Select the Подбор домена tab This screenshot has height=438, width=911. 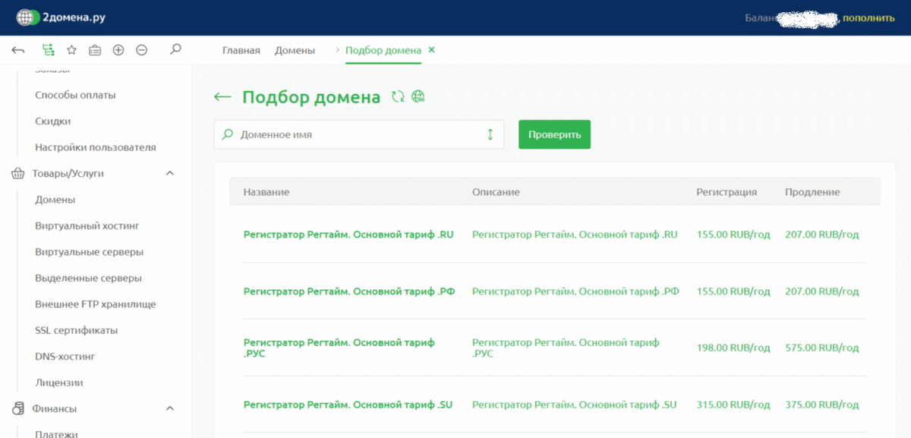pyautogui.click(x=383, y=50)
